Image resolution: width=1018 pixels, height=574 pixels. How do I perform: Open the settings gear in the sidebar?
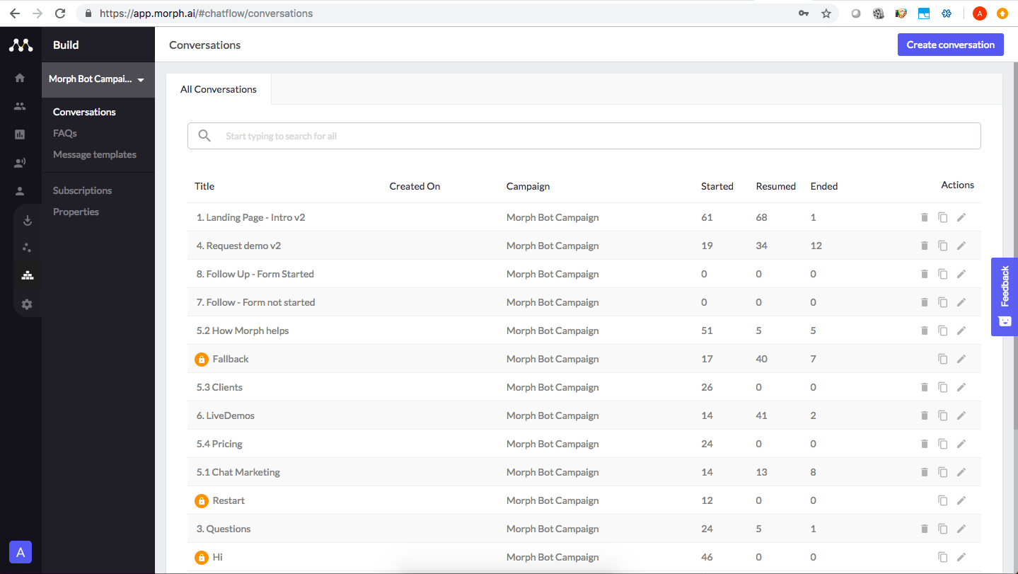click(27, 304)
